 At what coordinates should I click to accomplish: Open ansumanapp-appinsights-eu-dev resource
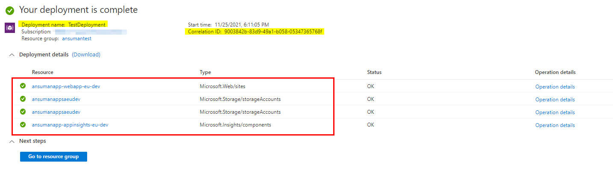click(x=70, y=125)
